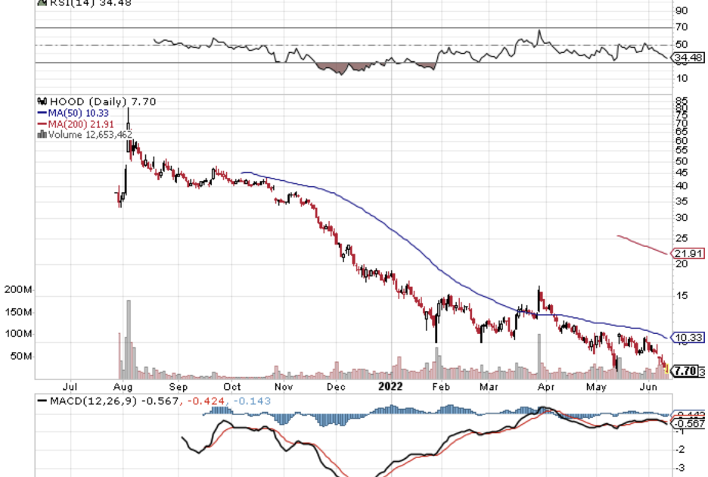Screen dimensions: 708x477
Task: Click the volume bars icon in legend
Action: (x=41, y=135)
